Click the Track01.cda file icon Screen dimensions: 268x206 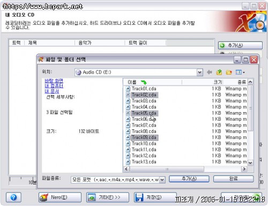(x=128, y=89)
